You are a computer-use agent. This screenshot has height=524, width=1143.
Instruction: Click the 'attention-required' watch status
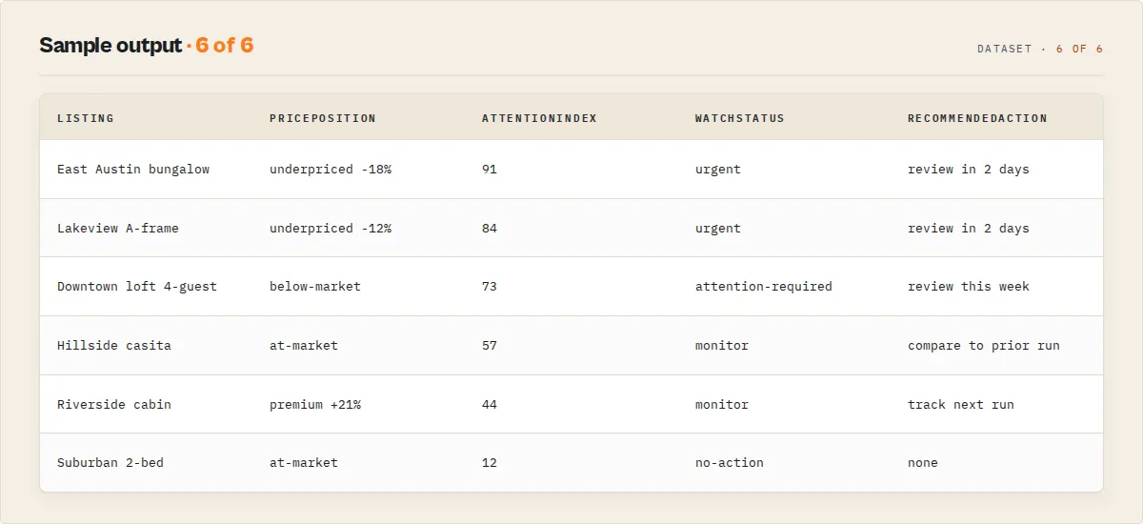764,287
